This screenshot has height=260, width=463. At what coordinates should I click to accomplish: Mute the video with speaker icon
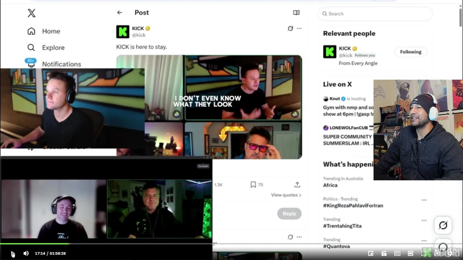click(26, 253)
